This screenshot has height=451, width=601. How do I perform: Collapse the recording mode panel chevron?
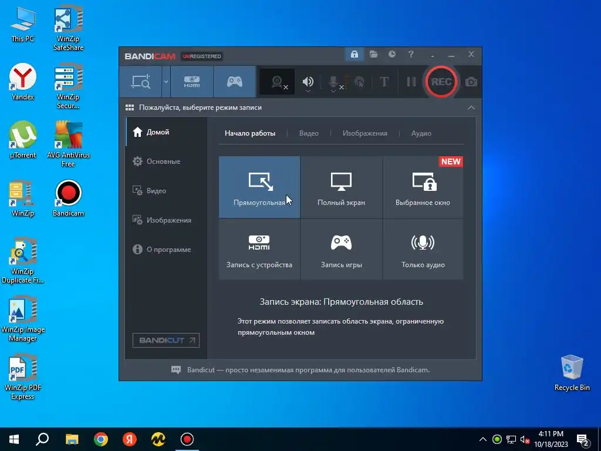click(471, 108)
